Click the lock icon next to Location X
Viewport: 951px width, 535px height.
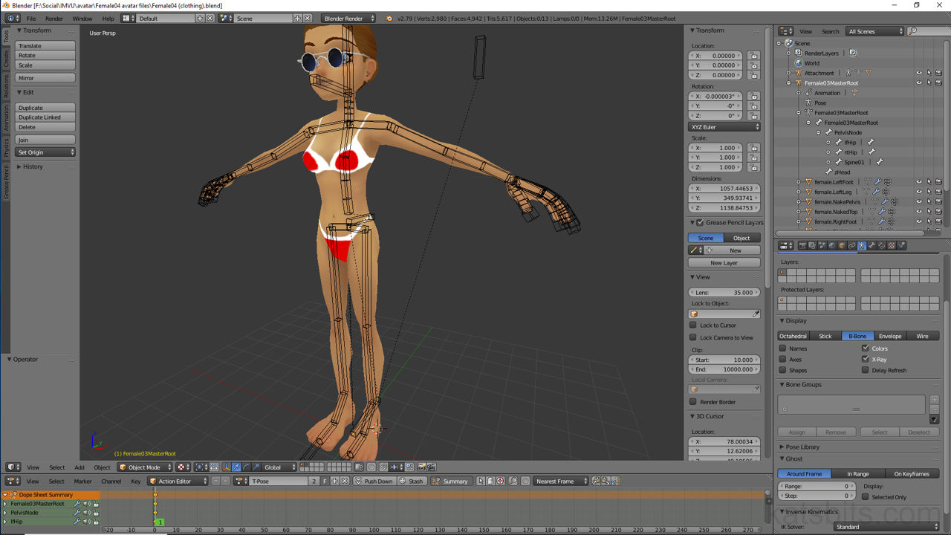(753, 56)
